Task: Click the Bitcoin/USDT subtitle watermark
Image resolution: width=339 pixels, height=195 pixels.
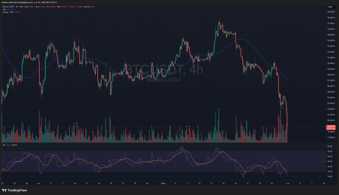Action: 164,80
